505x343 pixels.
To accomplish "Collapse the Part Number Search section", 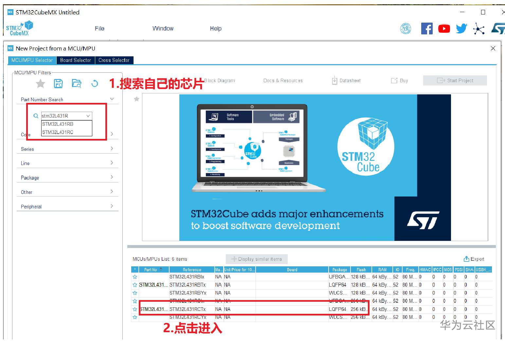I will (x=112, y=99).
